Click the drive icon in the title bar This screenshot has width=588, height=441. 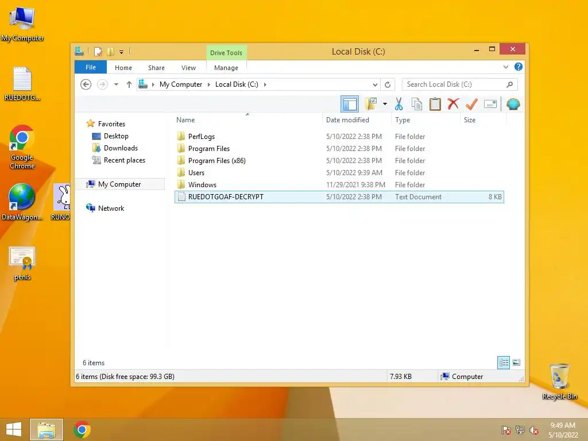(79, 51)
